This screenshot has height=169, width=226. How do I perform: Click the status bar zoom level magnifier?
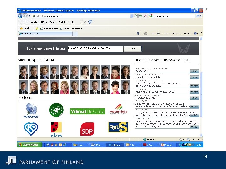click(x=188, y=139)
